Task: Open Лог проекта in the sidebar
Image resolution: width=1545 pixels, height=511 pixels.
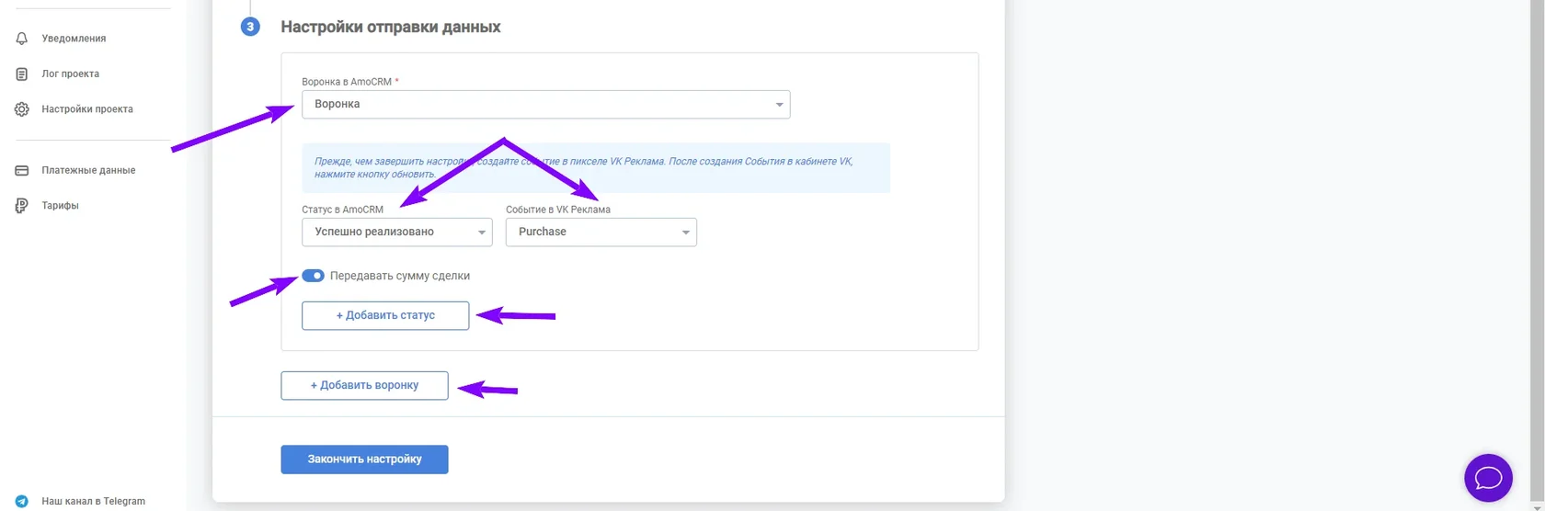Action: (x=70, y=74)
